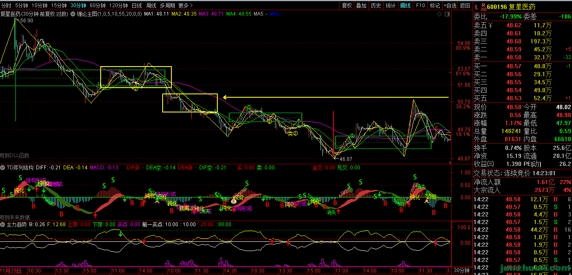Select the 30分钟 period tab

[x=78, y=5]
